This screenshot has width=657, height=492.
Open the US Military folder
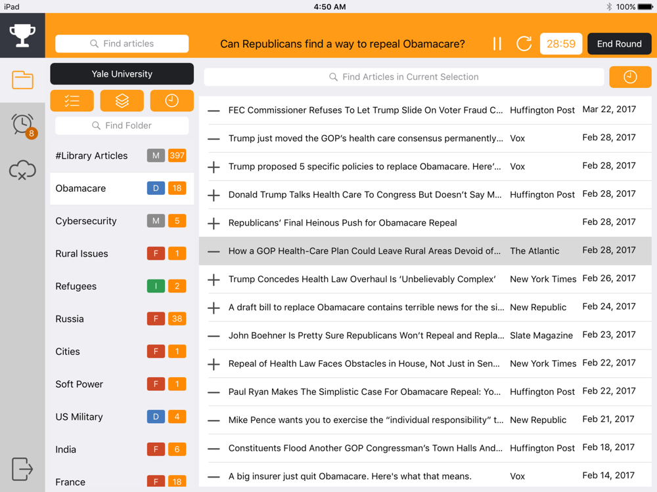coord(122,417)
